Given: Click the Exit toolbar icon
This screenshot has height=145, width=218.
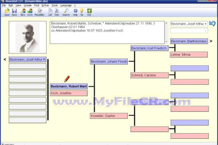Looking at the screenshot, I should 89,12.
